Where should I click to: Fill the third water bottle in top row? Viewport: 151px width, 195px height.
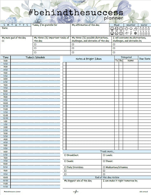[x=146, y=29]
